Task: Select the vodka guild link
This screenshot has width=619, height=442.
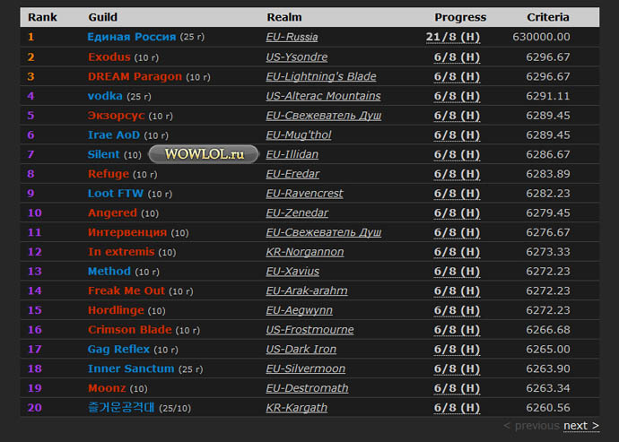Action: 105,96
